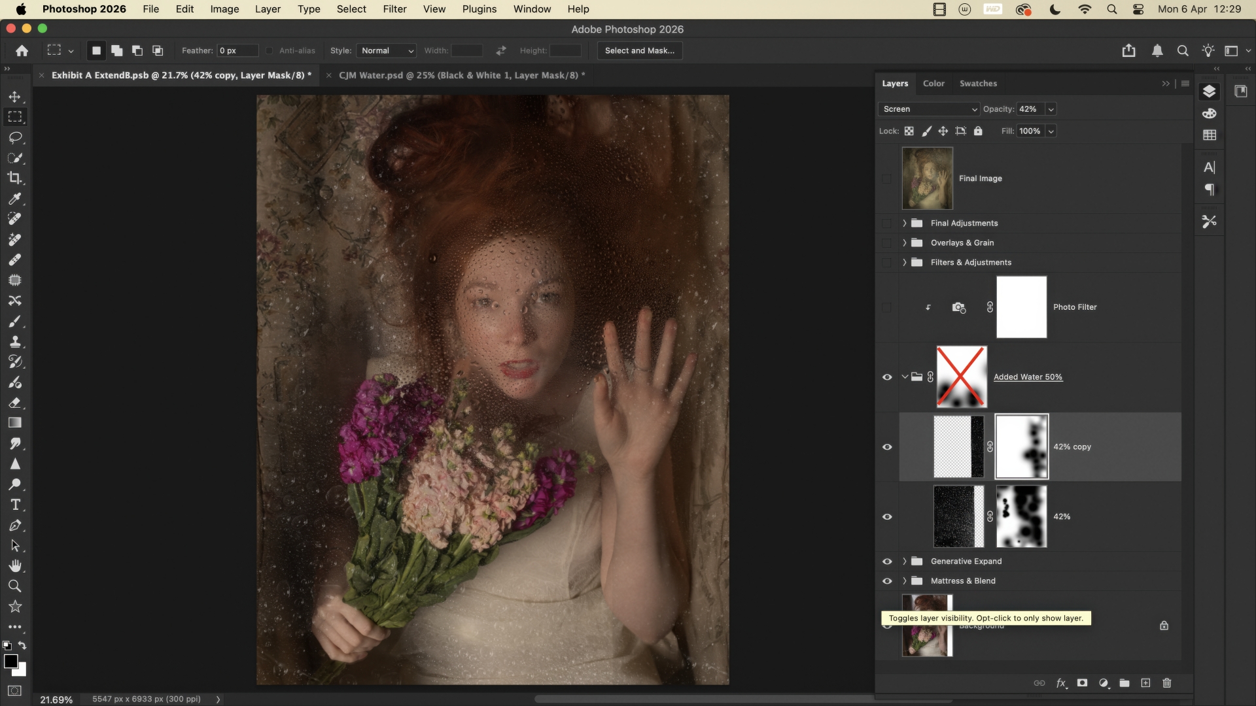Screen dimensions: 1256x706
Task: Click the Select and Mask button
Action: click(x=639, y=51)
